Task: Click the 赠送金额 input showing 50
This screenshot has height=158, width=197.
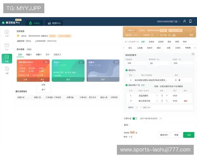Action: [159, 63]
